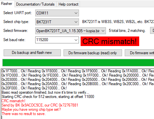Click the Do firmware write button
Viewport: 154px width, 119px height.
(x=140, y=53)
